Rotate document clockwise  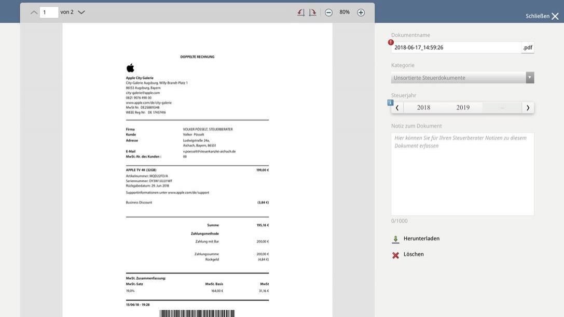(312, 12)
